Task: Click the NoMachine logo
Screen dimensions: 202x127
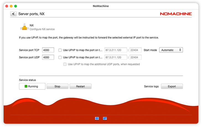Action: (x=176, y=14)
